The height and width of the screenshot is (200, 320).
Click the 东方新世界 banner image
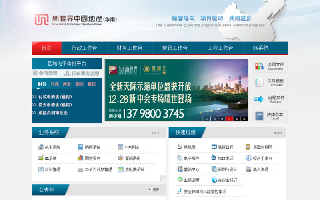pos(176,90)
